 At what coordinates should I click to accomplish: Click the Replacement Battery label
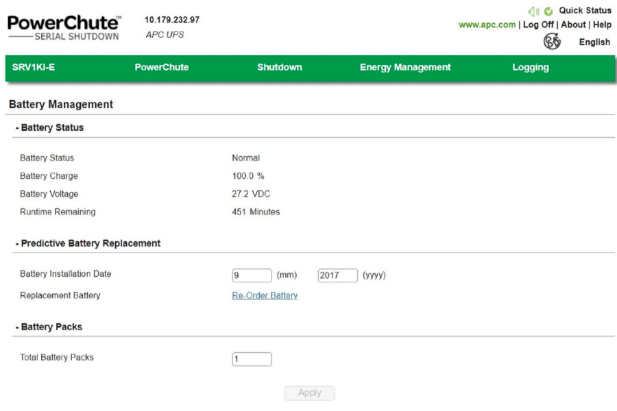point(60,295)
